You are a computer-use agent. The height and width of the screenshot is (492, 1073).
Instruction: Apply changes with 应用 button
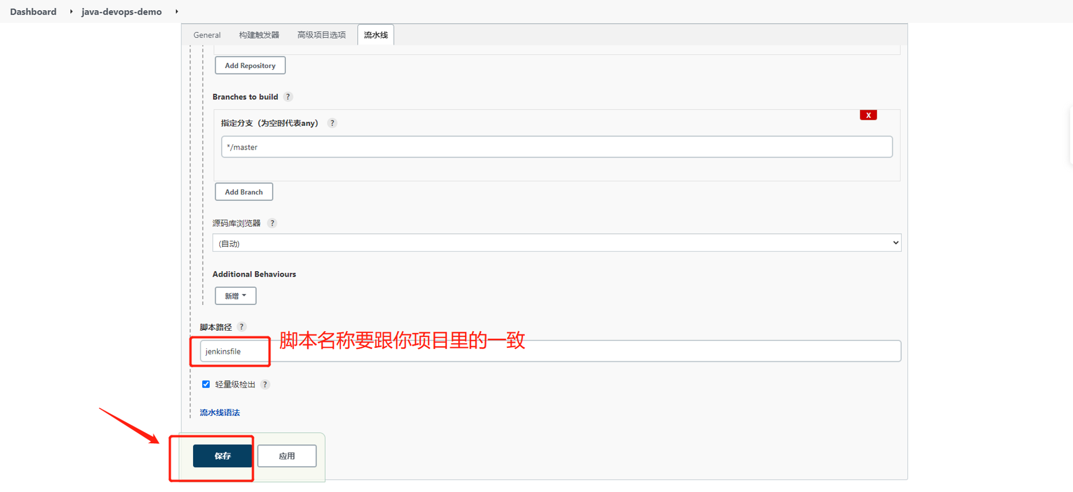pos(287,456)
